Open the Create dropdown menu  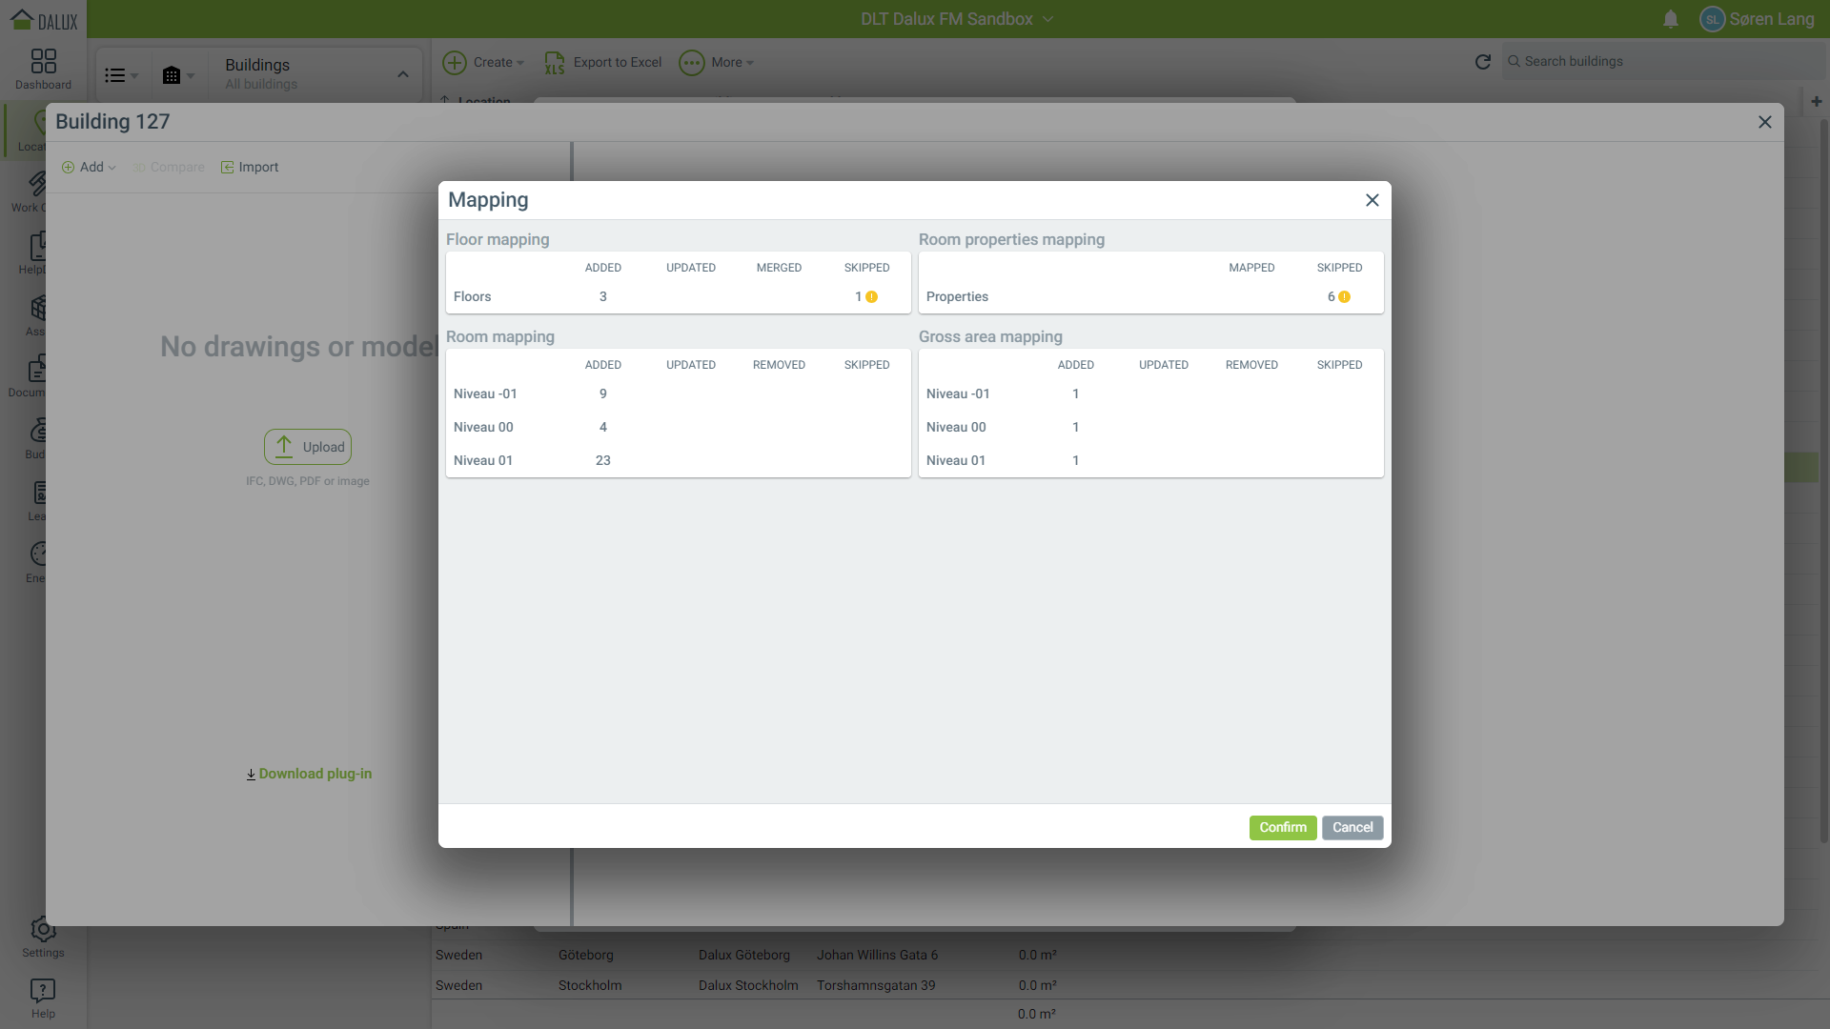(484, 63)
